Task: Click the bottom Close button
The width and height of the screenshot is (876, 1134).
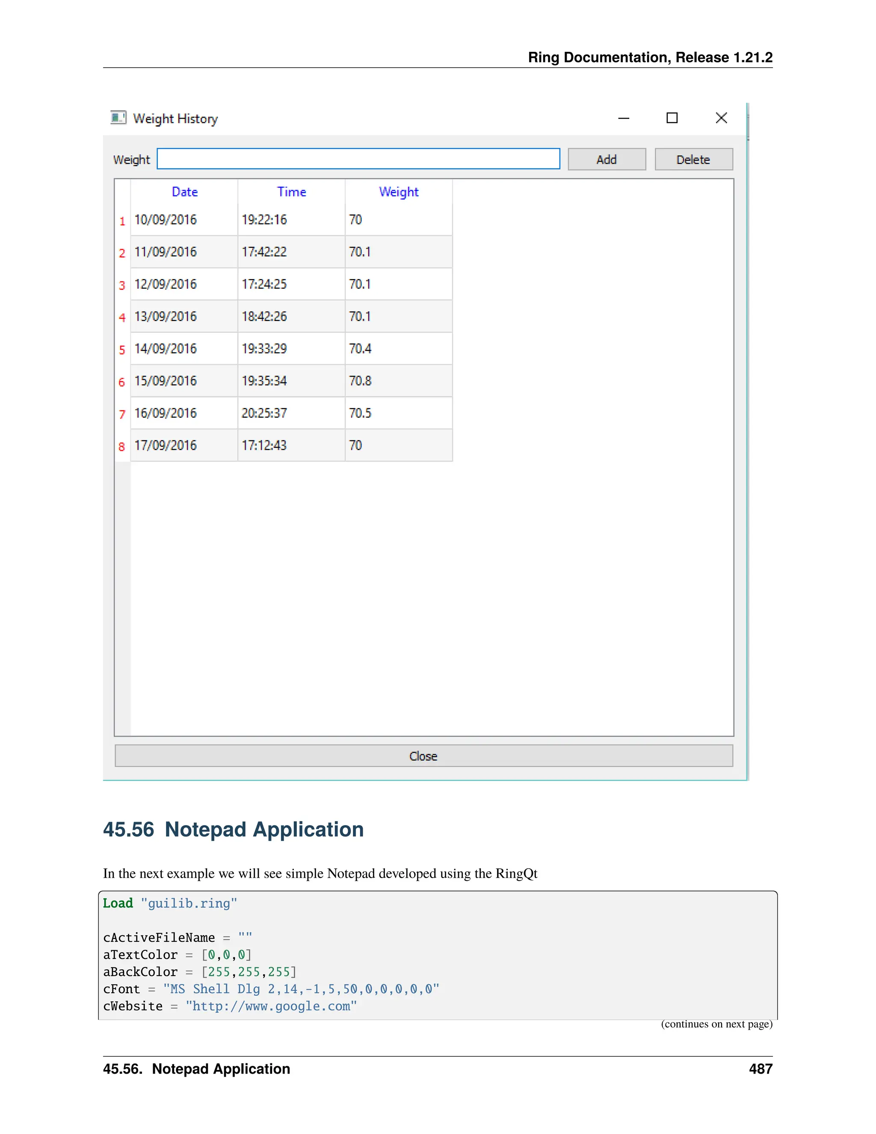Action: click(x=423, y=756)
